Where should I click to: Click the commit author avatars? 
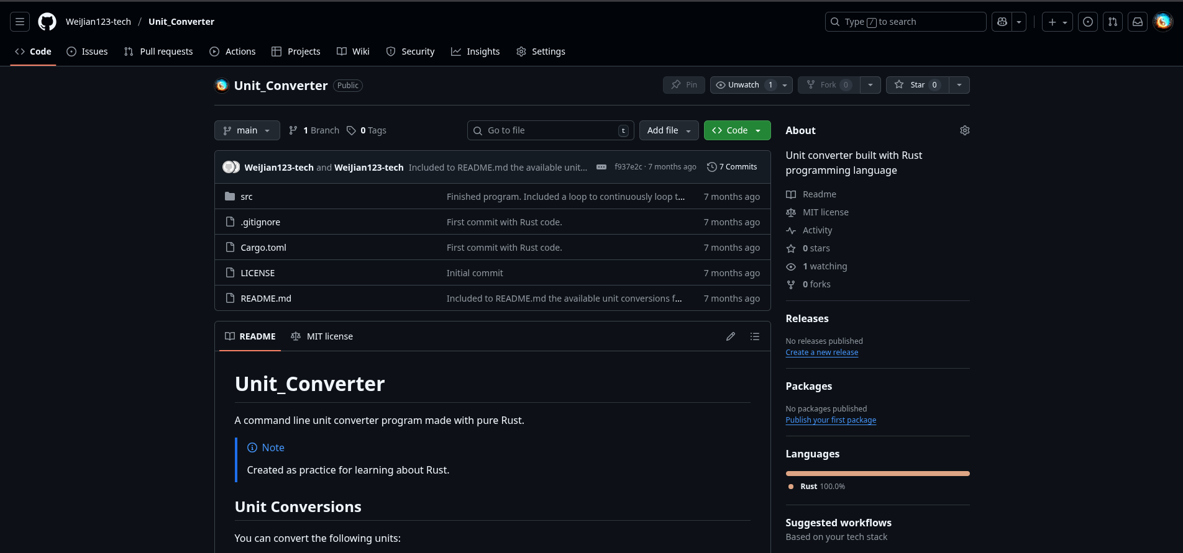(231, 167)
